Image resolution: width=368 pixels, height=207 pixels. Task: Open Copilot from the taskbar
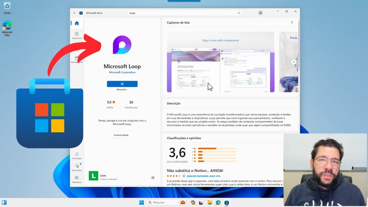(x=193, y=202)
